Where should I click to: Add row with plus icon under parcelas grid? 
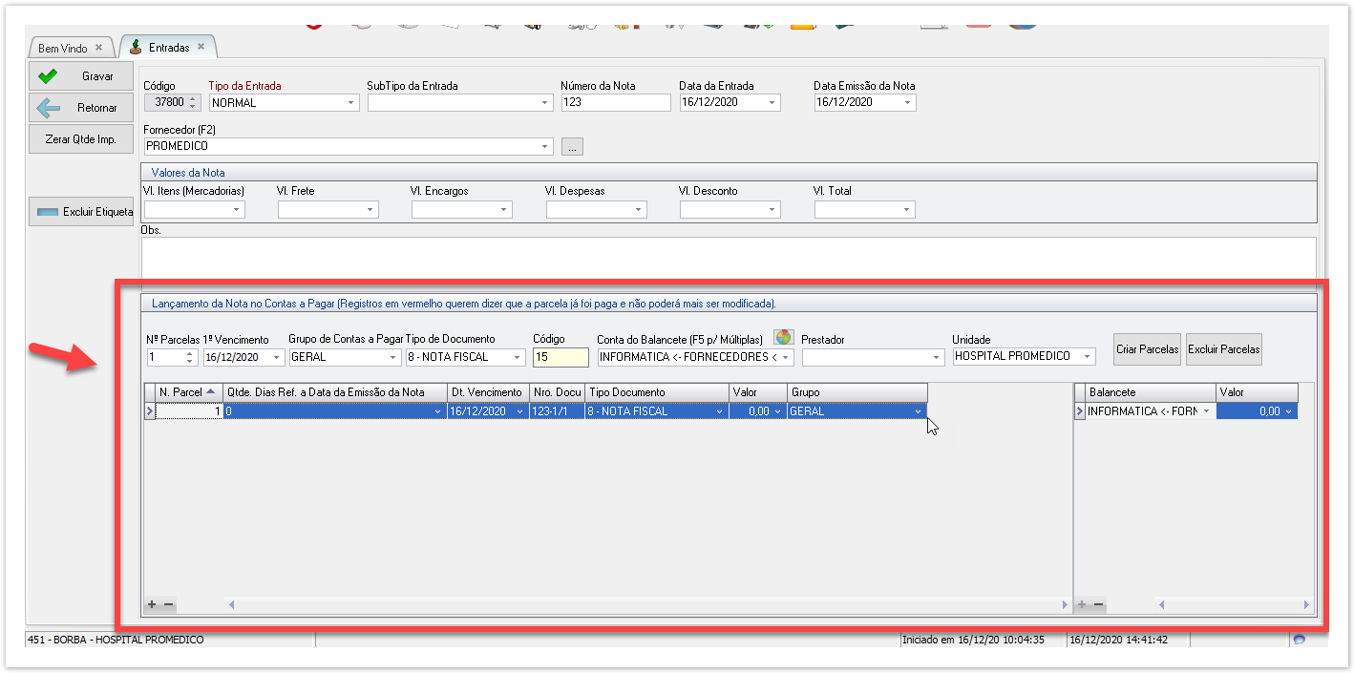coord(151,604)
